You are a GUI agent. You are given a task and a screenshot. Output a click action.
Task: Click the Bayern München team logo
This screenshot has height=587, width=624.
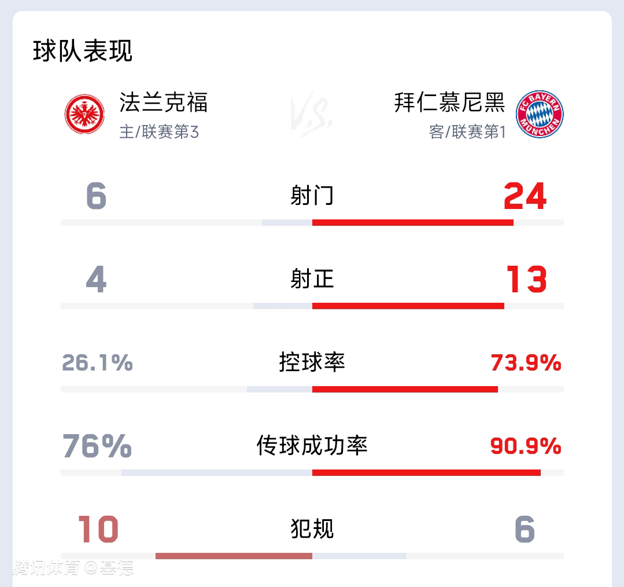pos(540,114)
